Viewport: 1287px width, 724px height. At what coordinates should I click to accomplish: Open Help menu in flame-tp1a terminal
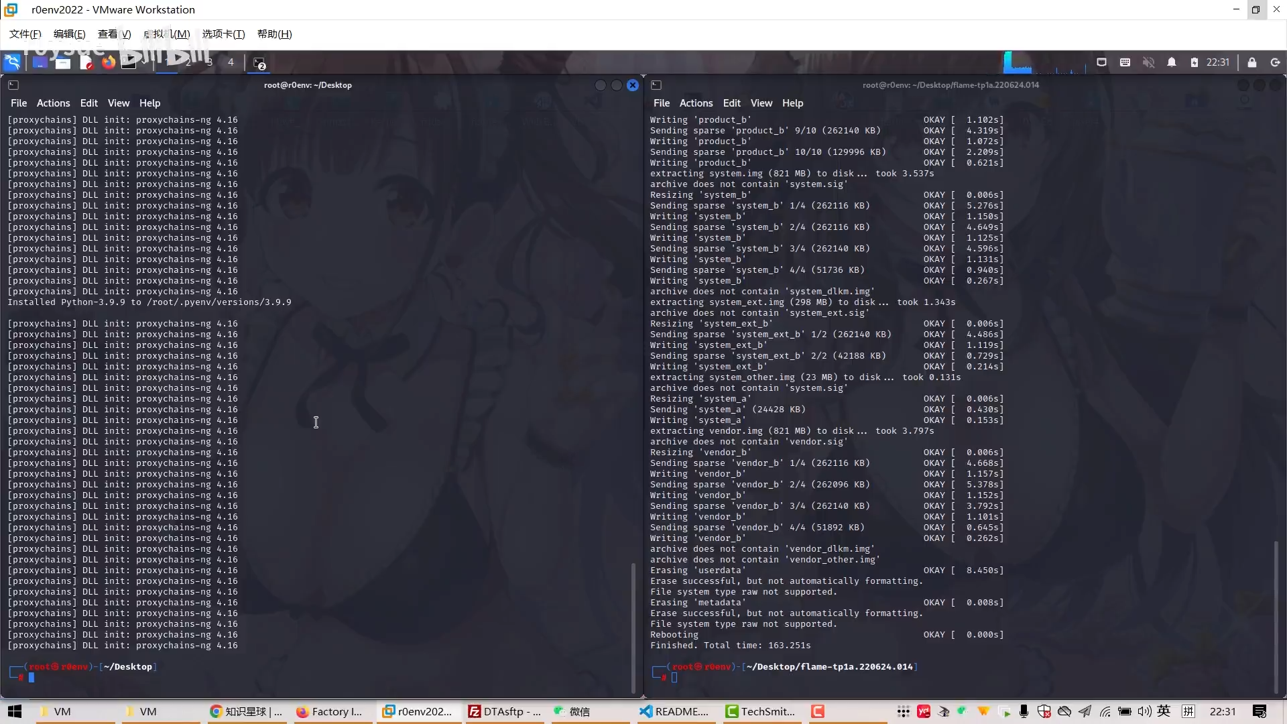(792, 103)
